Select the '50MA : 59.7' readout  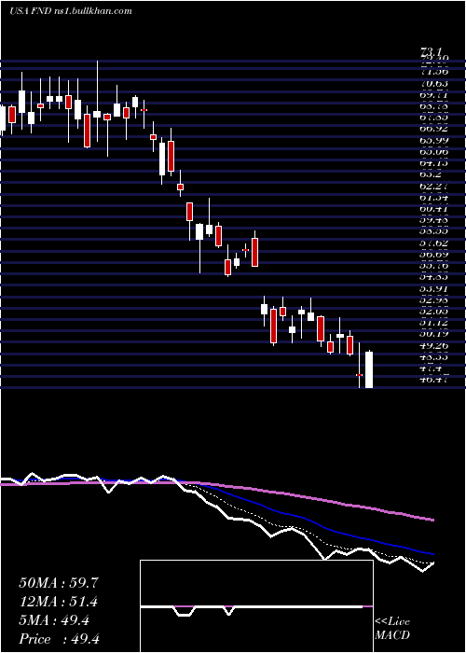(59, 583)
